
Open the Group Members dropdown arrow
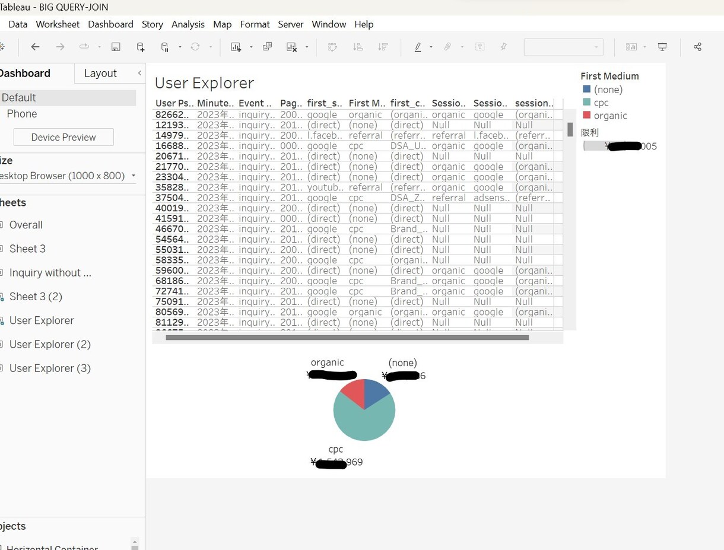462,47
